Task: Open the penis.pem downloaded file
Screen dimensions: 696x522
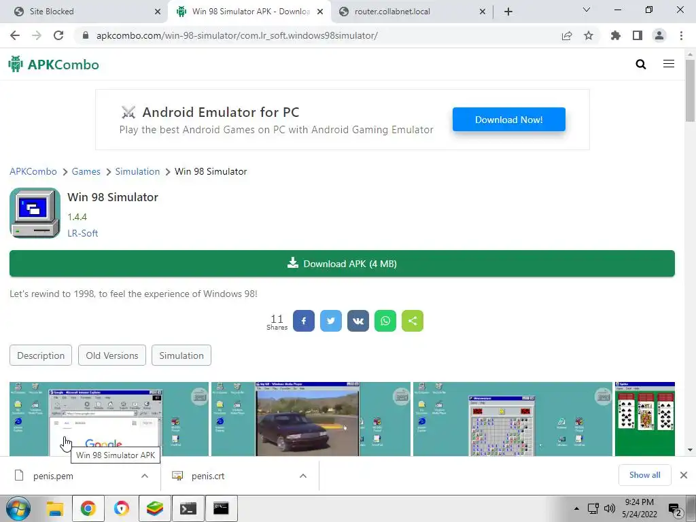Action: pyautogui.click(x=53, y=476)
